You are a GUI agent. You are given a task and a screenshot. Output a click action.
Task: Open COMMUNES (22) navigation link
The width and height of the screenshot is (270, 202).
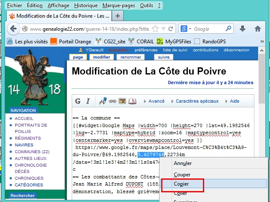click(x=32, y=151)
